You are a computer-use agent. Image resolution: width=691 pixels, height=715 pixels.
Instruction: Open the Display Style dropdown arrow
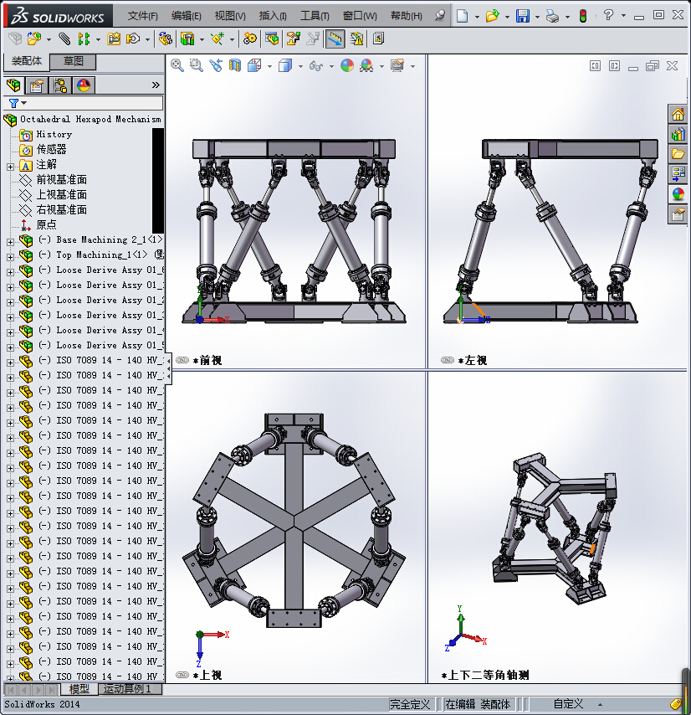pyautogui.click(x=300, y=67)
